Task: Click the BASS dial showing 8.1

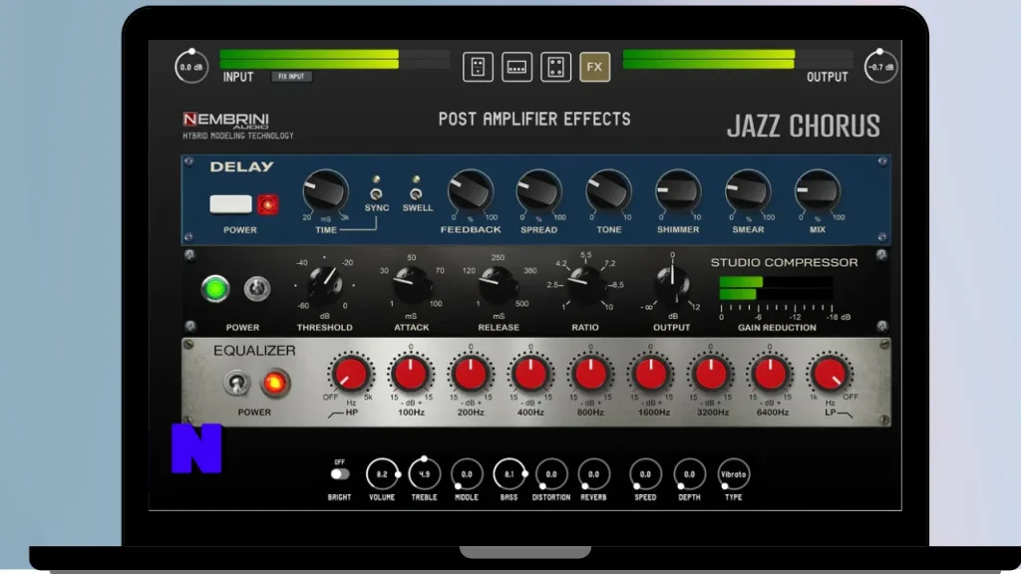Action: point(510,473)
